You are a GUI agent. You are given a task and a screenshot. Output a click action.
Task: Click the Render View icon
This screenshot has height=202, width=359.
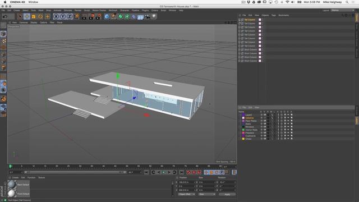(x=84, y=16)
